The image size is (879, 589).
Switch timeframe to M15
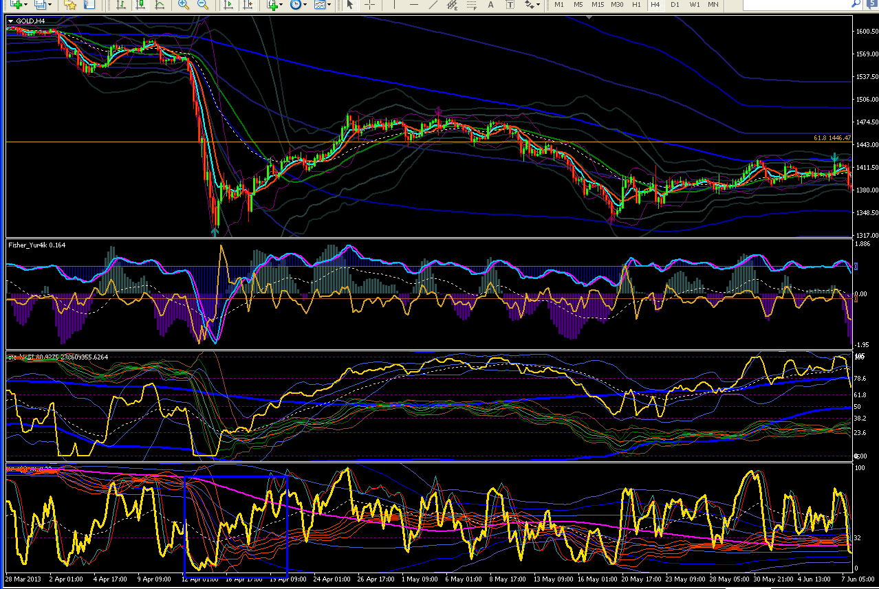coord(598,5)
